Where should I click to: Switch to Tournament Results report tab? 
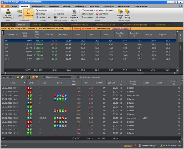click(x=80, y=25)
